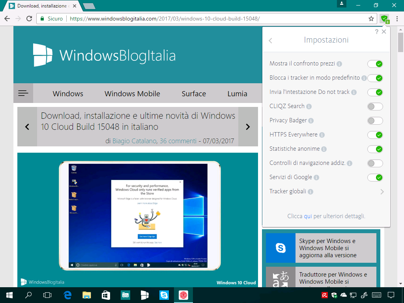Open Task View from the taskbar
The image size is (404, 303).
[x=47, y=295]
